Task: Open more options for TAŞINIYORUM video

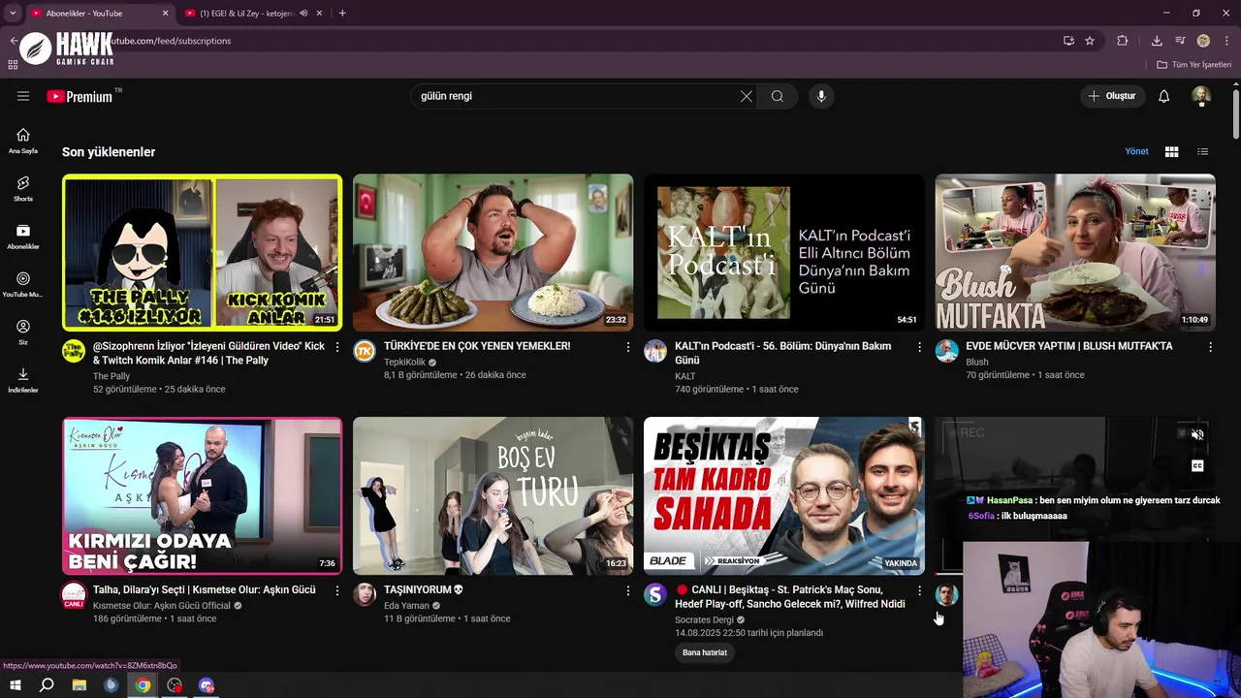Action: [628, 590]
